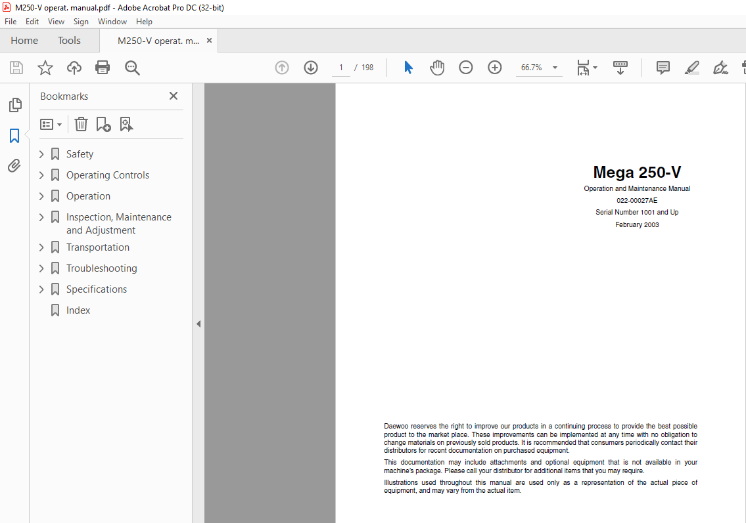Select the Highlight text pen tool
Image resolution: width=746 pixels, height=523 pixels.
click(x=691, y=68)
